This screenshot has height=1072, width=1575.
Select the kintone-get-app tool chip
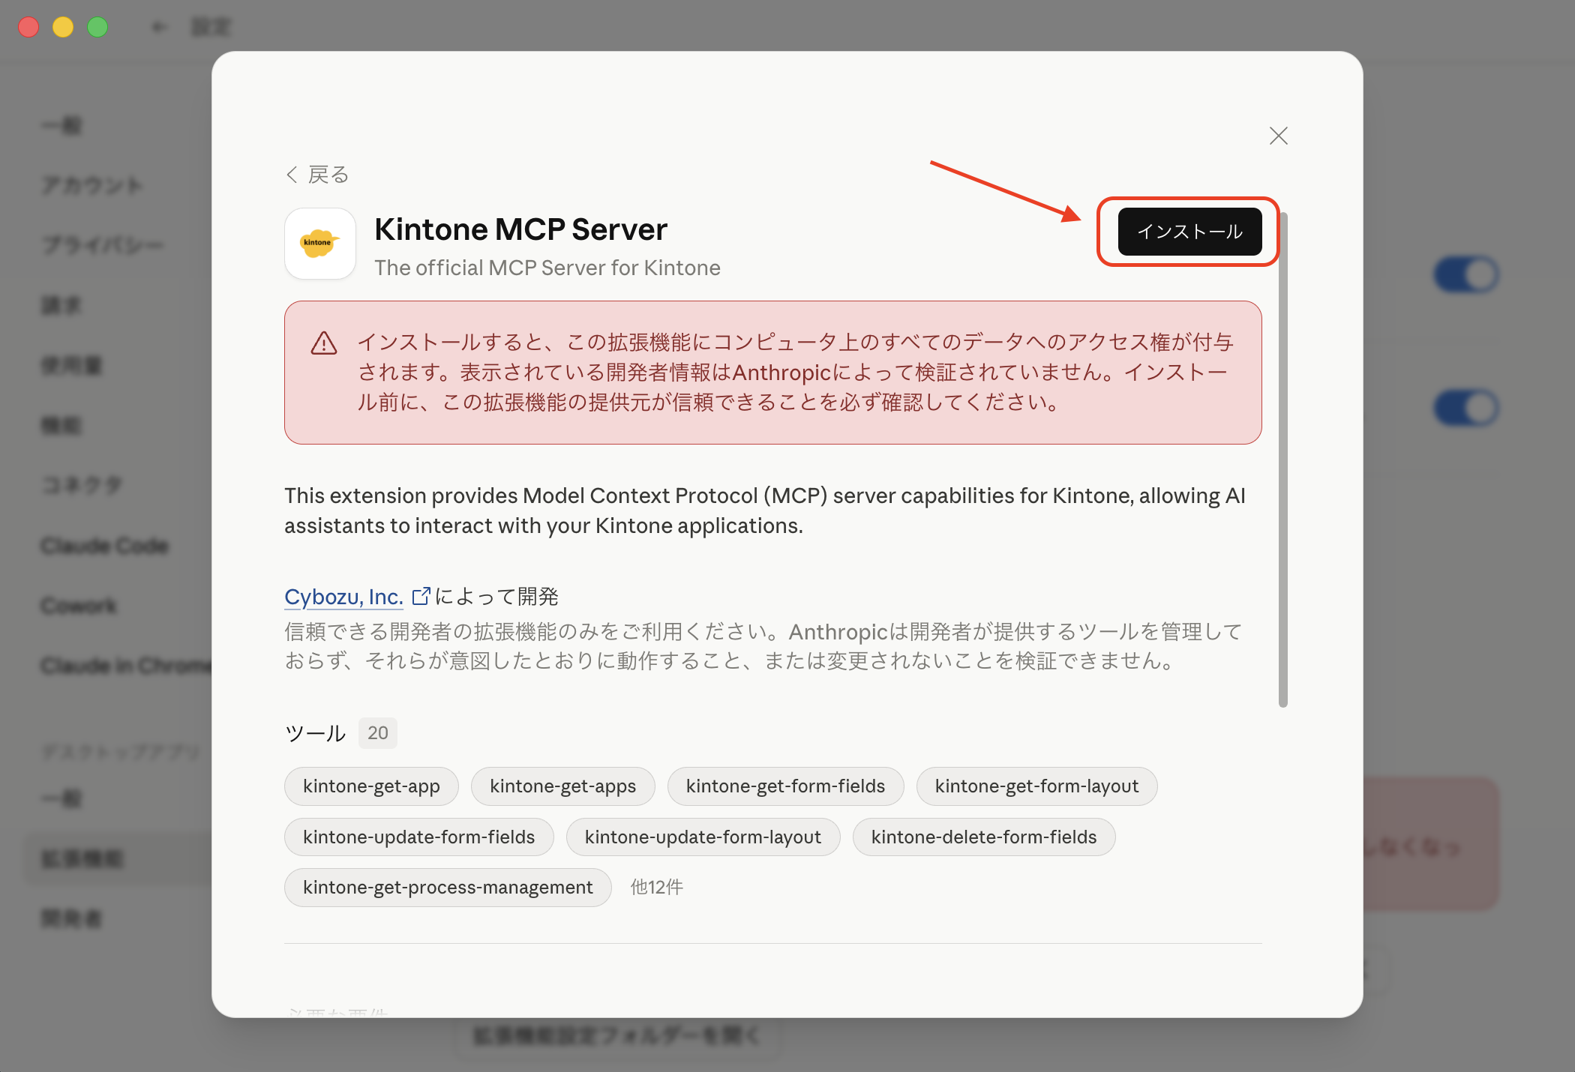(371, 786)
